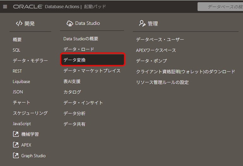
Task: Open the JavaScript link
Action: pyautogui.click(x=22, y=124)
